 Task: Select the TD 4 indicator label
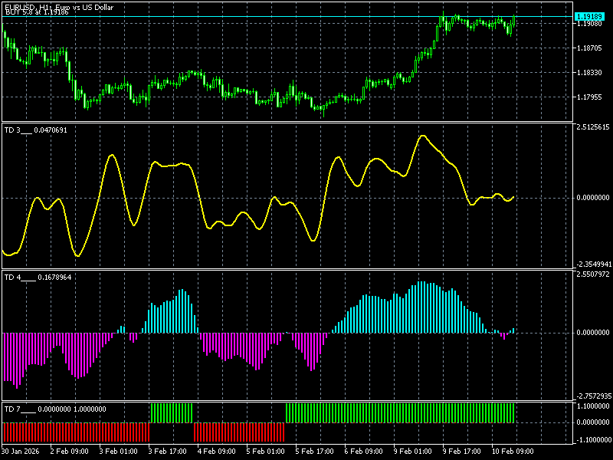click(x=38, y=278)
